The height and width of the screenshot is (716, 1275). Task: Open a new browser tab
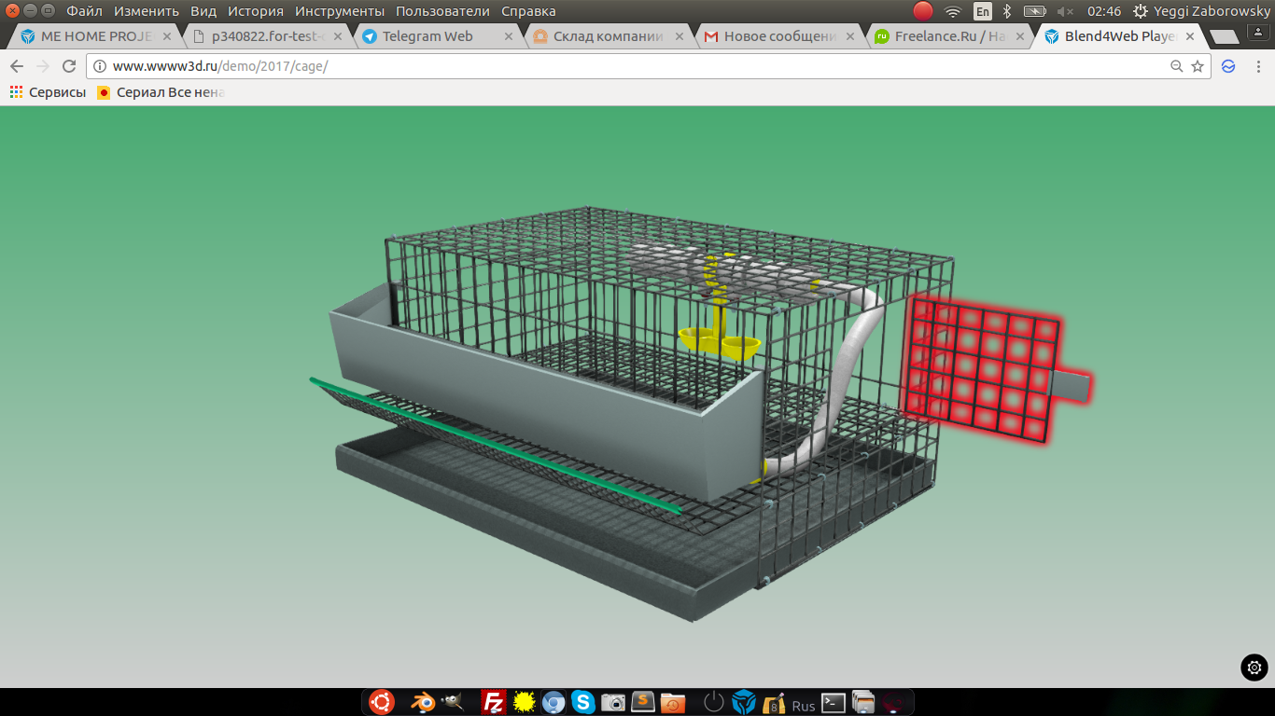[x=1224, y=36]
